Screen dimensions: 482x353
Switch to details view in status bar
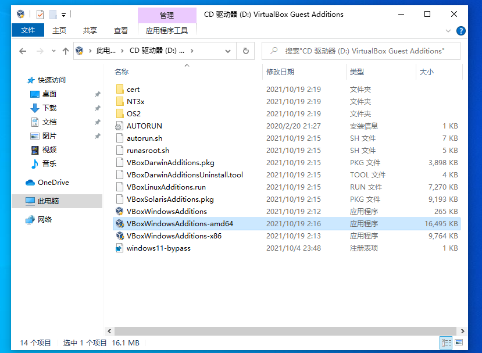(x=446, y=343)
